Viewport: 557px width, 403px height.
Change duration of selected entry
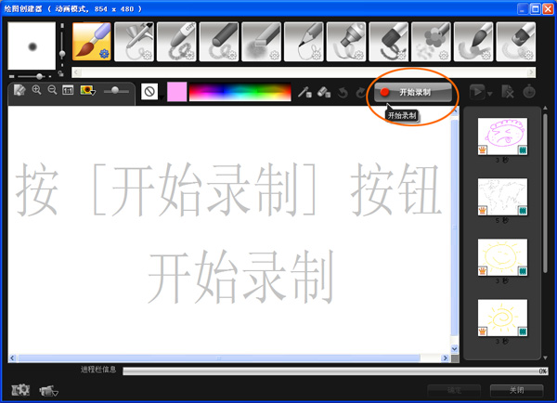(x=529, y=92)
